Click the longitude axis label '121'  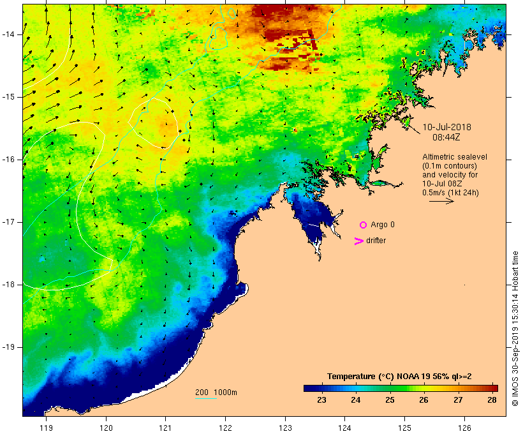[x=165, y=428]
